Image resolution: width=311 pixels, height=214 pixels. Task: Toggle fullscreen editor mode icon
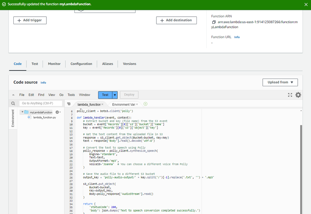(290, 95)
